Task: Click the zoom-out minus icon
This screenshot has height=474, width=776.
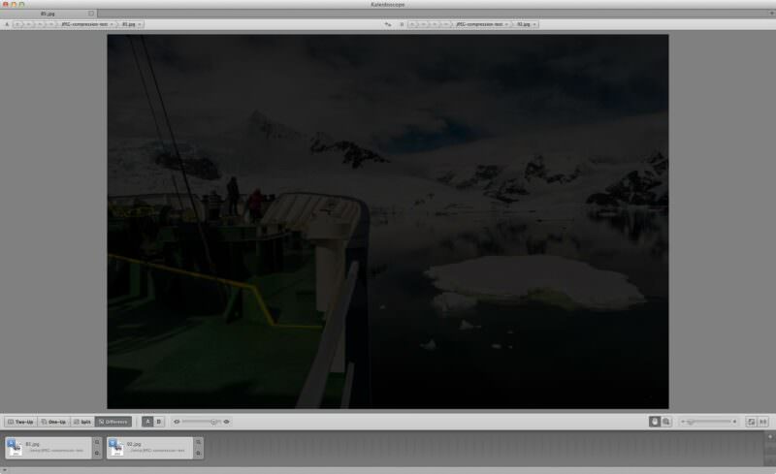Action: pyautogui.click(x=683, y=422)
